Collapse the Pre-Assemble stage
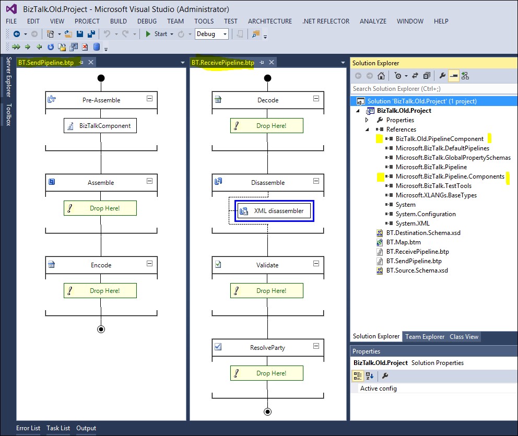 tap(150, 99)
